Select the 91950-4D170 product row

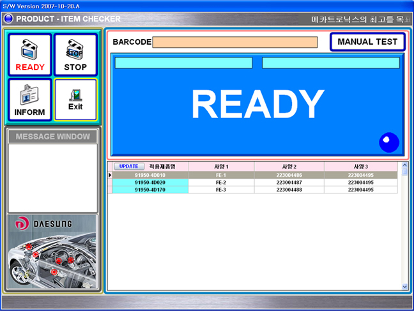(149, 190)
